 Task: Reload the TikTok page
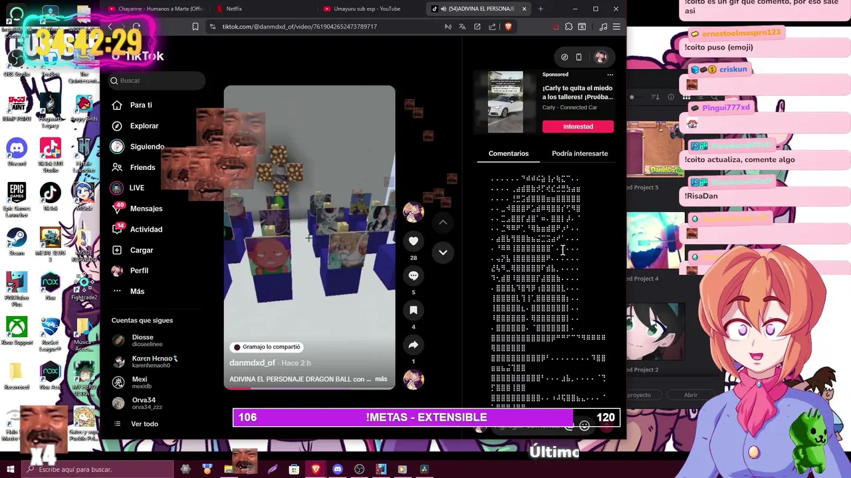coord(136,27)
